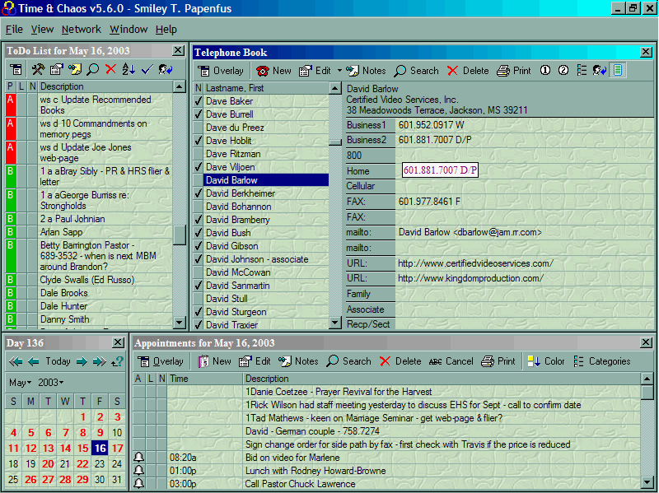The width and height of the screenshot is (659, 493).
Task: Open the File menu
Action: click(x=14, y=30)
